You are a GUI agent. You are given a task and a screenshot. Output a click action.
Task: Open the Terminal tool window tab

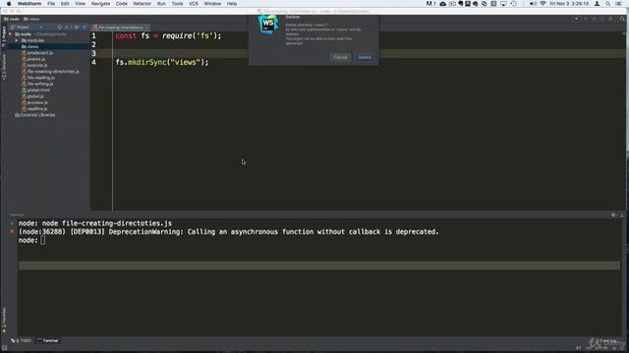click(48, 340)
